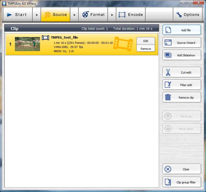The height and width of the screenshot is (192, 206).
Task: Click the arrow between Format and Encode
Action: 112,15
